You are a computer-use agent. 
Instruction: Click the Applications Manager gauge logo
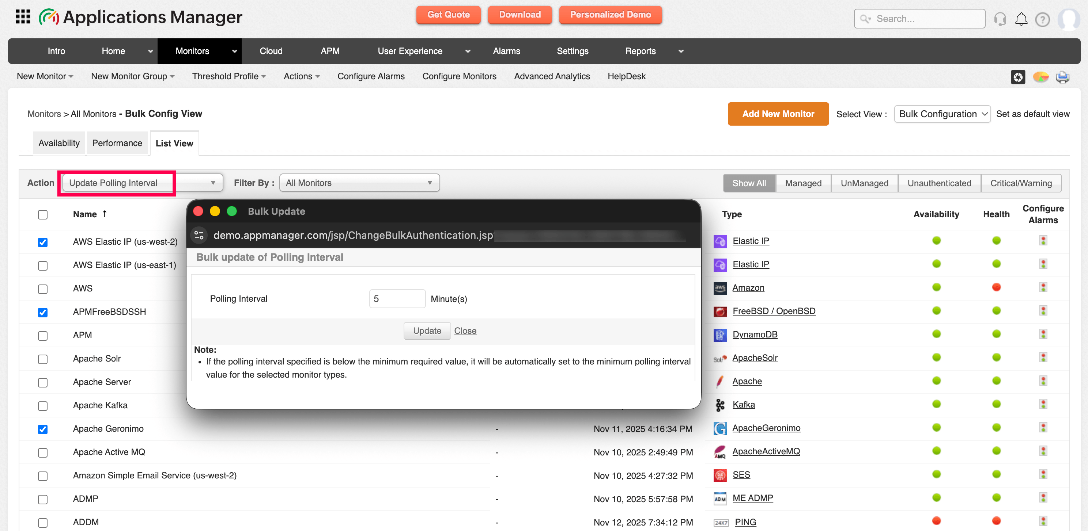49,17
